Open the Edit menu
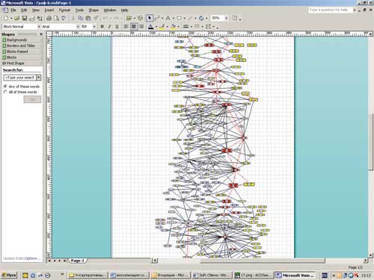Image resolution: width=374 pixels, height=280 pixels. (24, 10)
